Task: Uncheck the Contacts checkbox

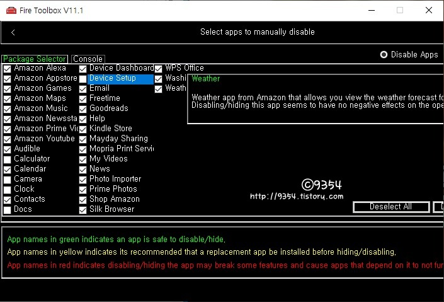Action: [8, 200]
